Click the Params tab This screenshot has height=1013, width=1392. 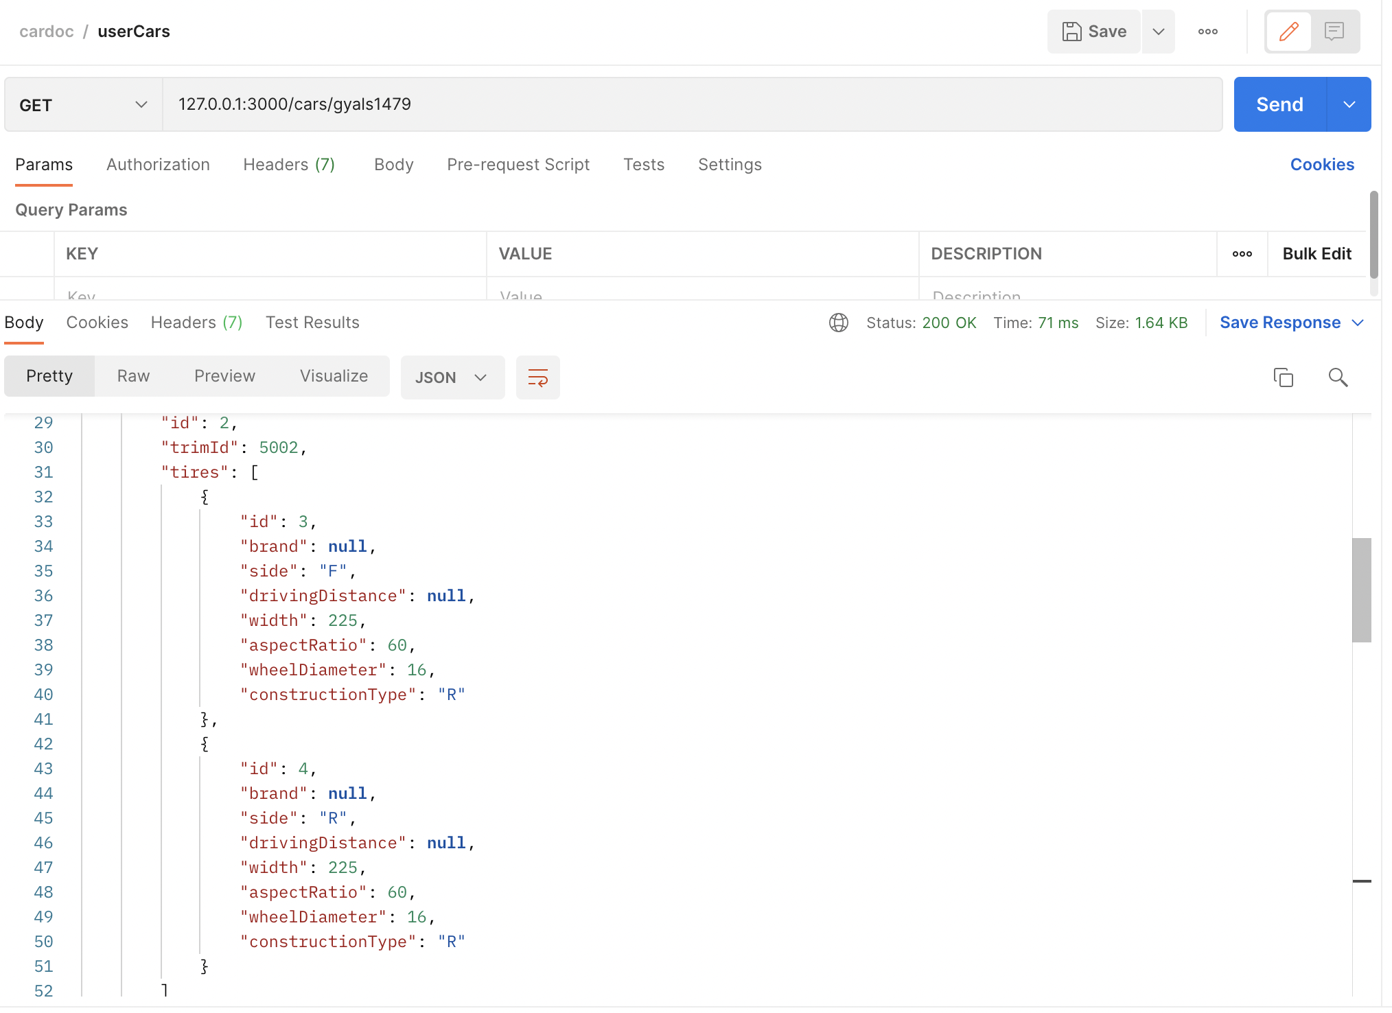[x=44, y=165]
